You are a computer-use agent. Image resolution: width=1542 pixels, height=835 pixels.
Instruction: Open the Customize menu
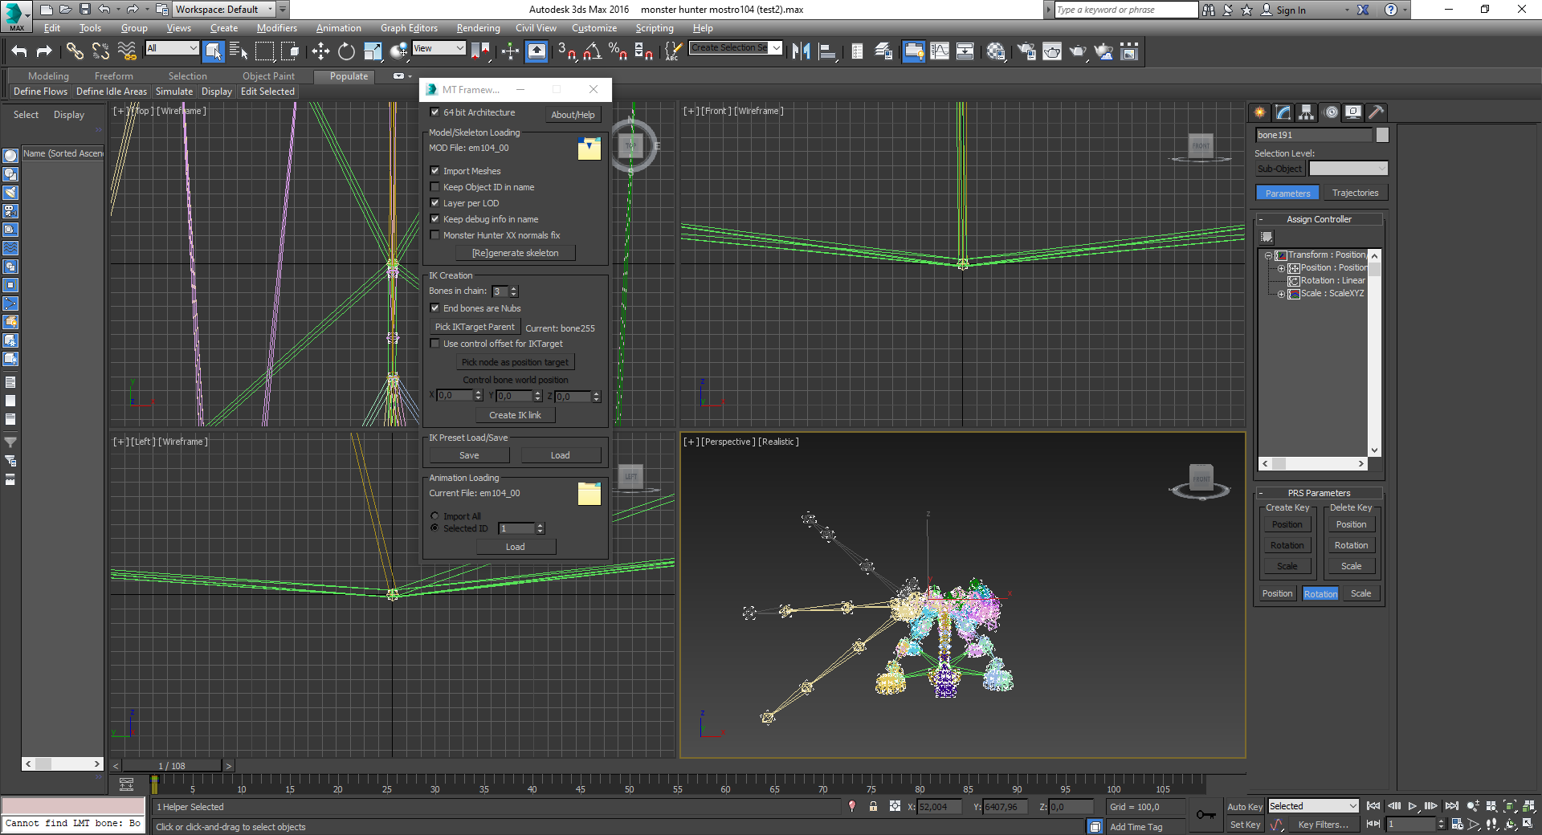[x=594, y=27]
